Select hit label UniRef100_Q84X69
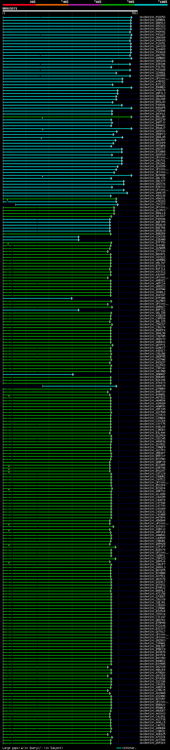This screenshot has width=170, height=750. (x=152, y=38)
